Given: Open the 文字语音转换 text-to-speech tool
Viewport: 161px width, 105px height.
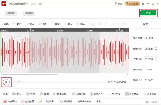Looking at the screenshot, I should pyautogui.click(x=66, y=102).
